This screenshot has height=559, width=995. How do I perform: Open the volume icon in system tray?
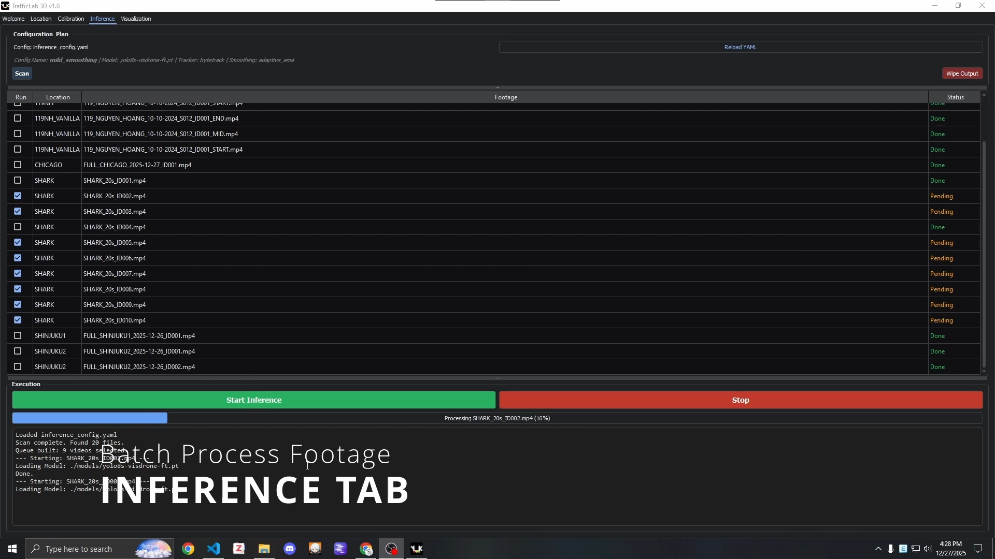928,549
